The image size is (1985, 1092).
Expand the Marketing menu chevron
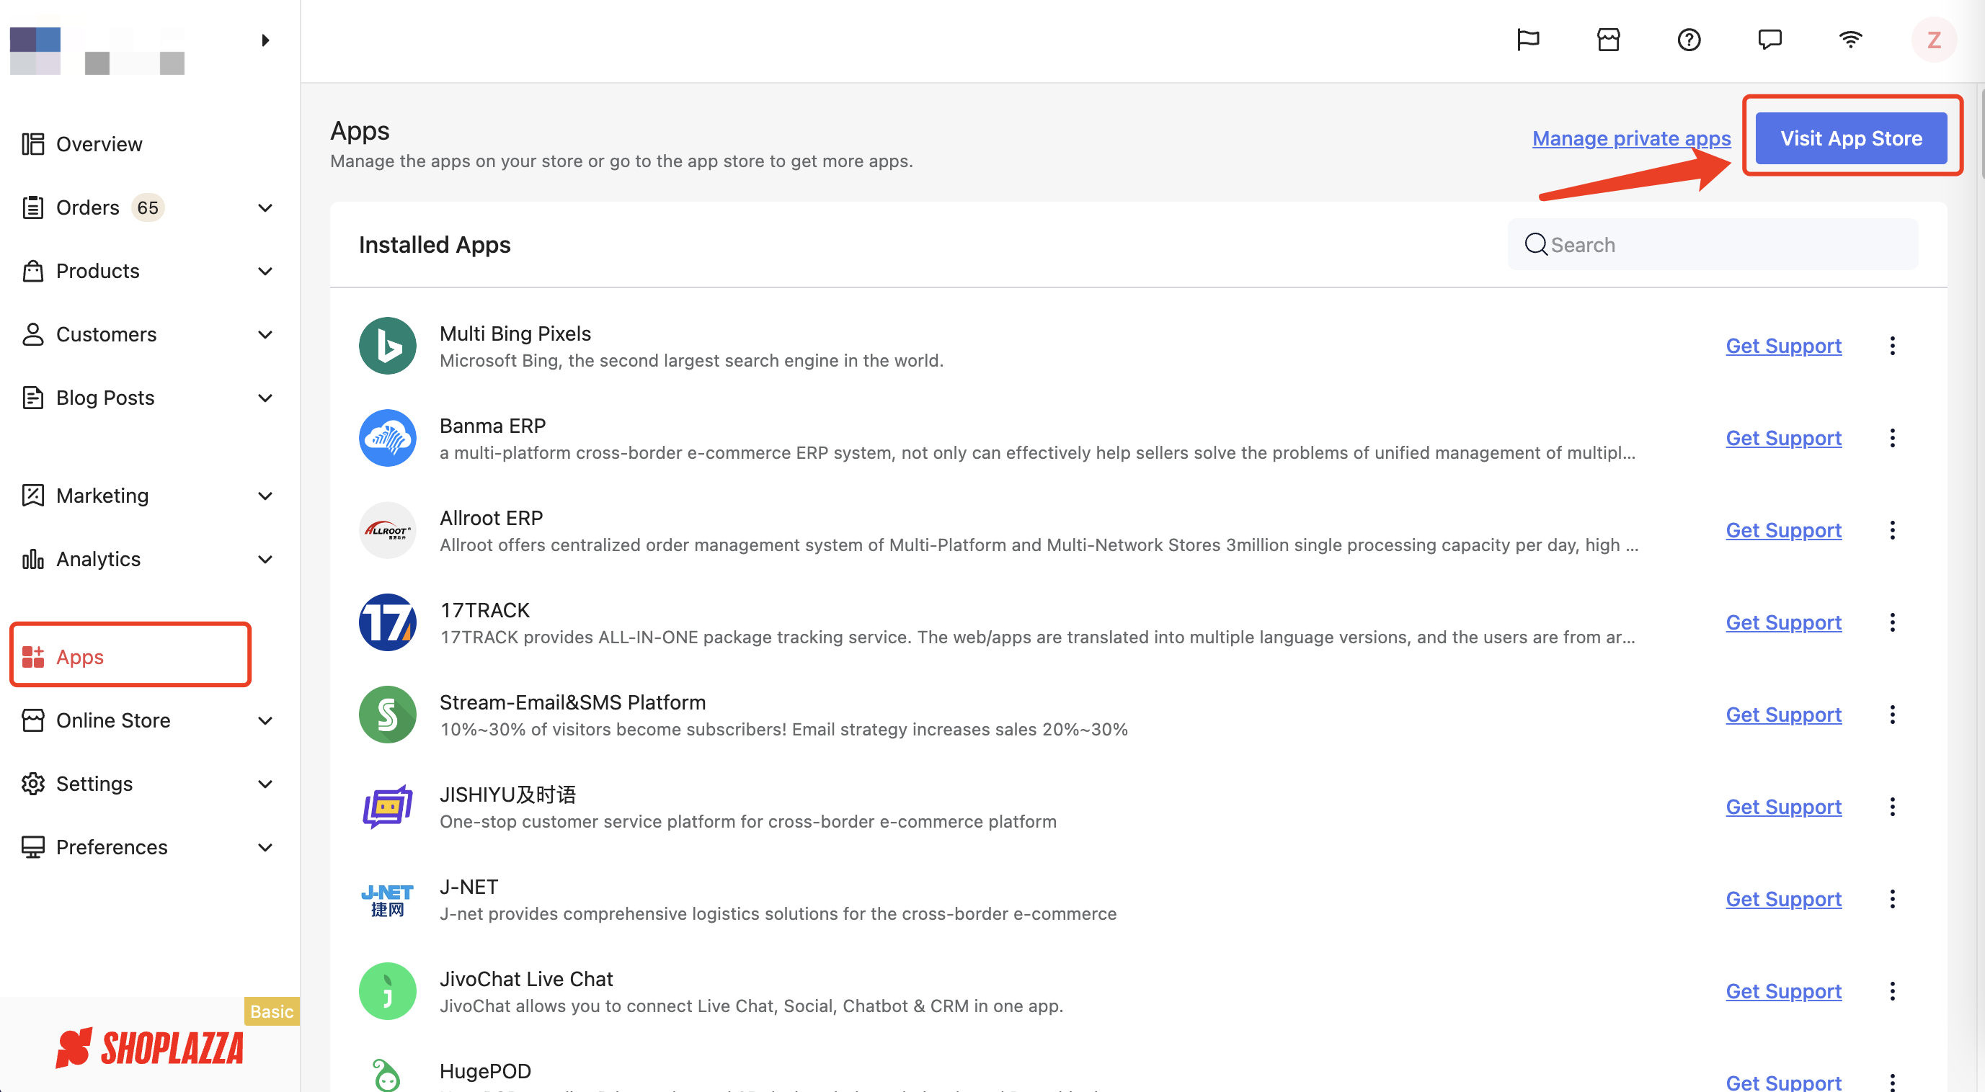pyautogui.click(x=265, y=496)
